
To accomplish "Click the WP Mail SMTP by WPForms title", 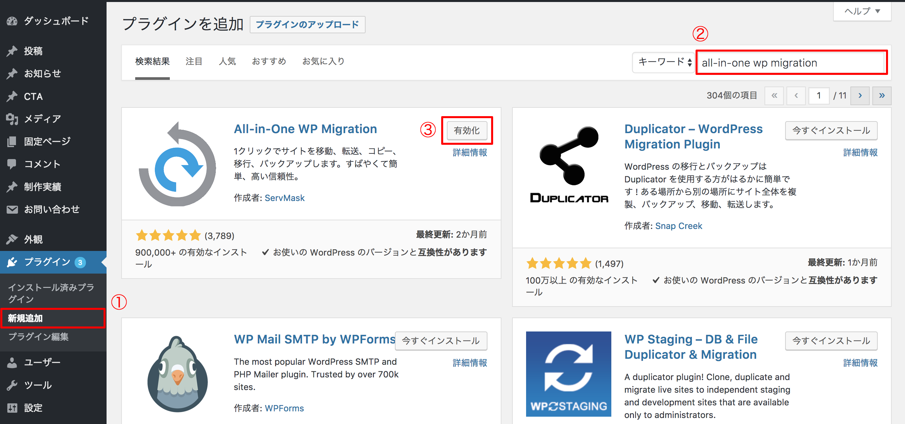I will (315, 339).
